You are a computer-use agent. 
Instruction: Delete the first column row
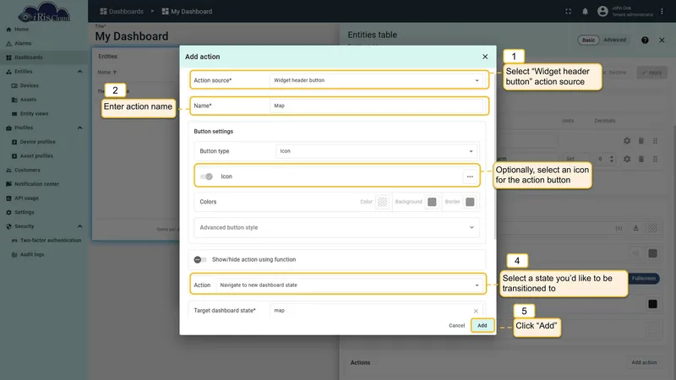pyautogui.click(x=641, y=141)
